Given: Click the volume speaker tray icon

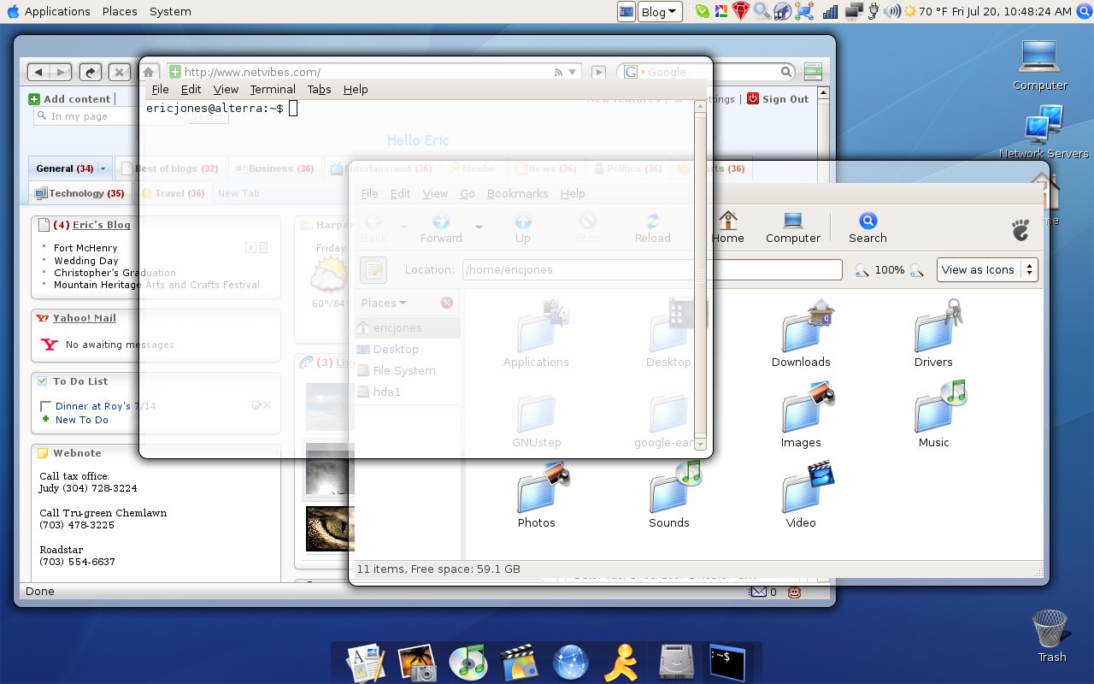Looking at the screenshot, I should [x=892, y=11].
